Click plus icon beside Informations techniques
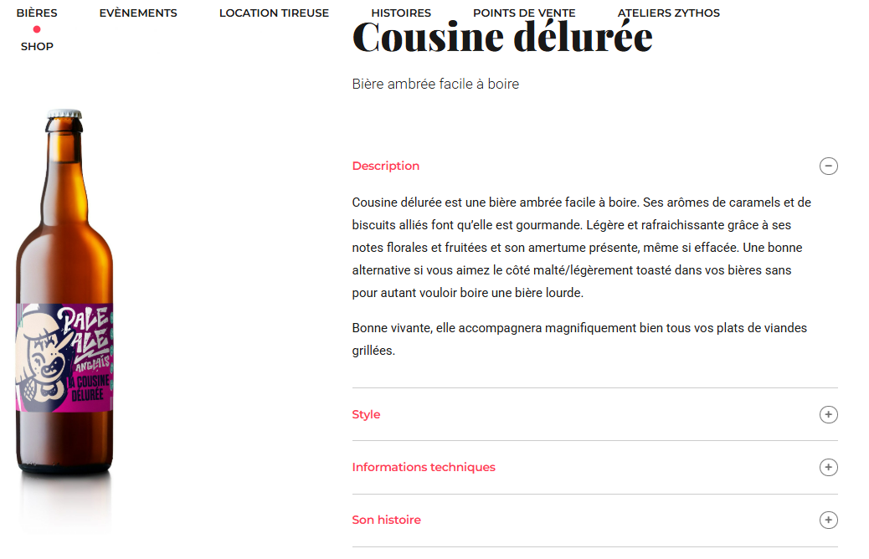Screen dimensions: 869x559 pyautogui.click(x=828, y=467)
